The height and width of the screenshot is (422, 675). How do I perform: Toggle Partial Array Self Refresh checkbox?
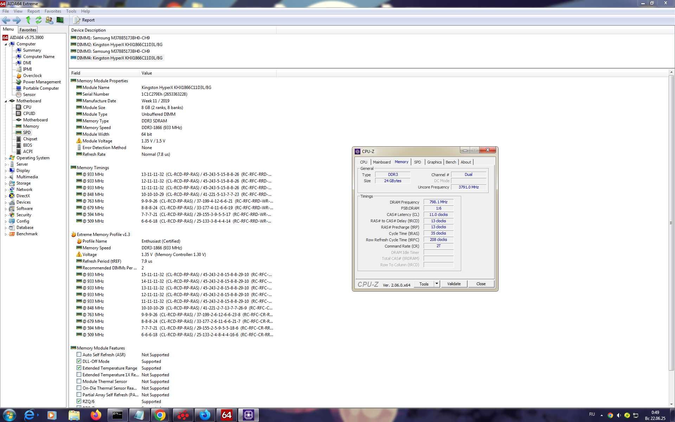[x=79, y=395]
